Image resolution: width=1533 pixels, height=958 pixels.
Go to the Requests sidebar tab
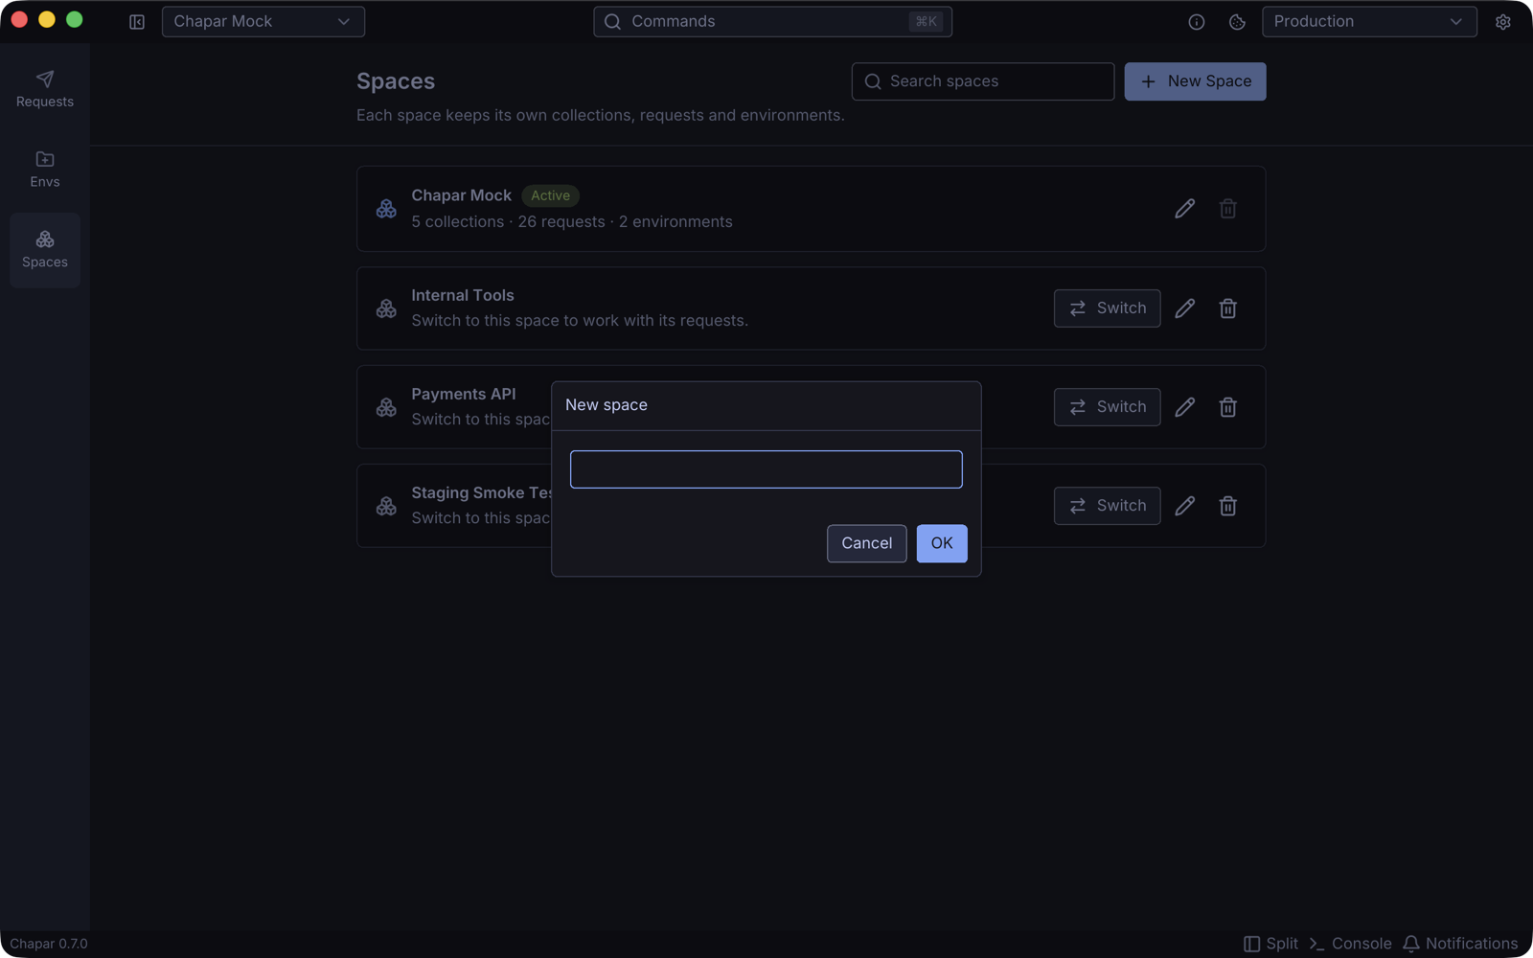pyautogui.click(x=45, y=89)
